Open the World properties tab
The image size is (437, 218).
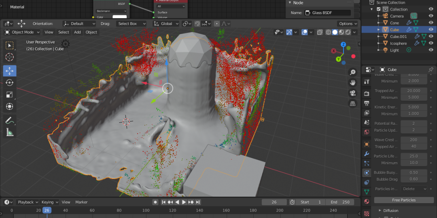point(367,132)
